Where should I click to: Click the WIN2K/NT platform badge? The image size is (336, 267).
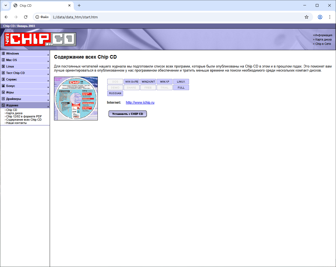[x=148, y=82]
